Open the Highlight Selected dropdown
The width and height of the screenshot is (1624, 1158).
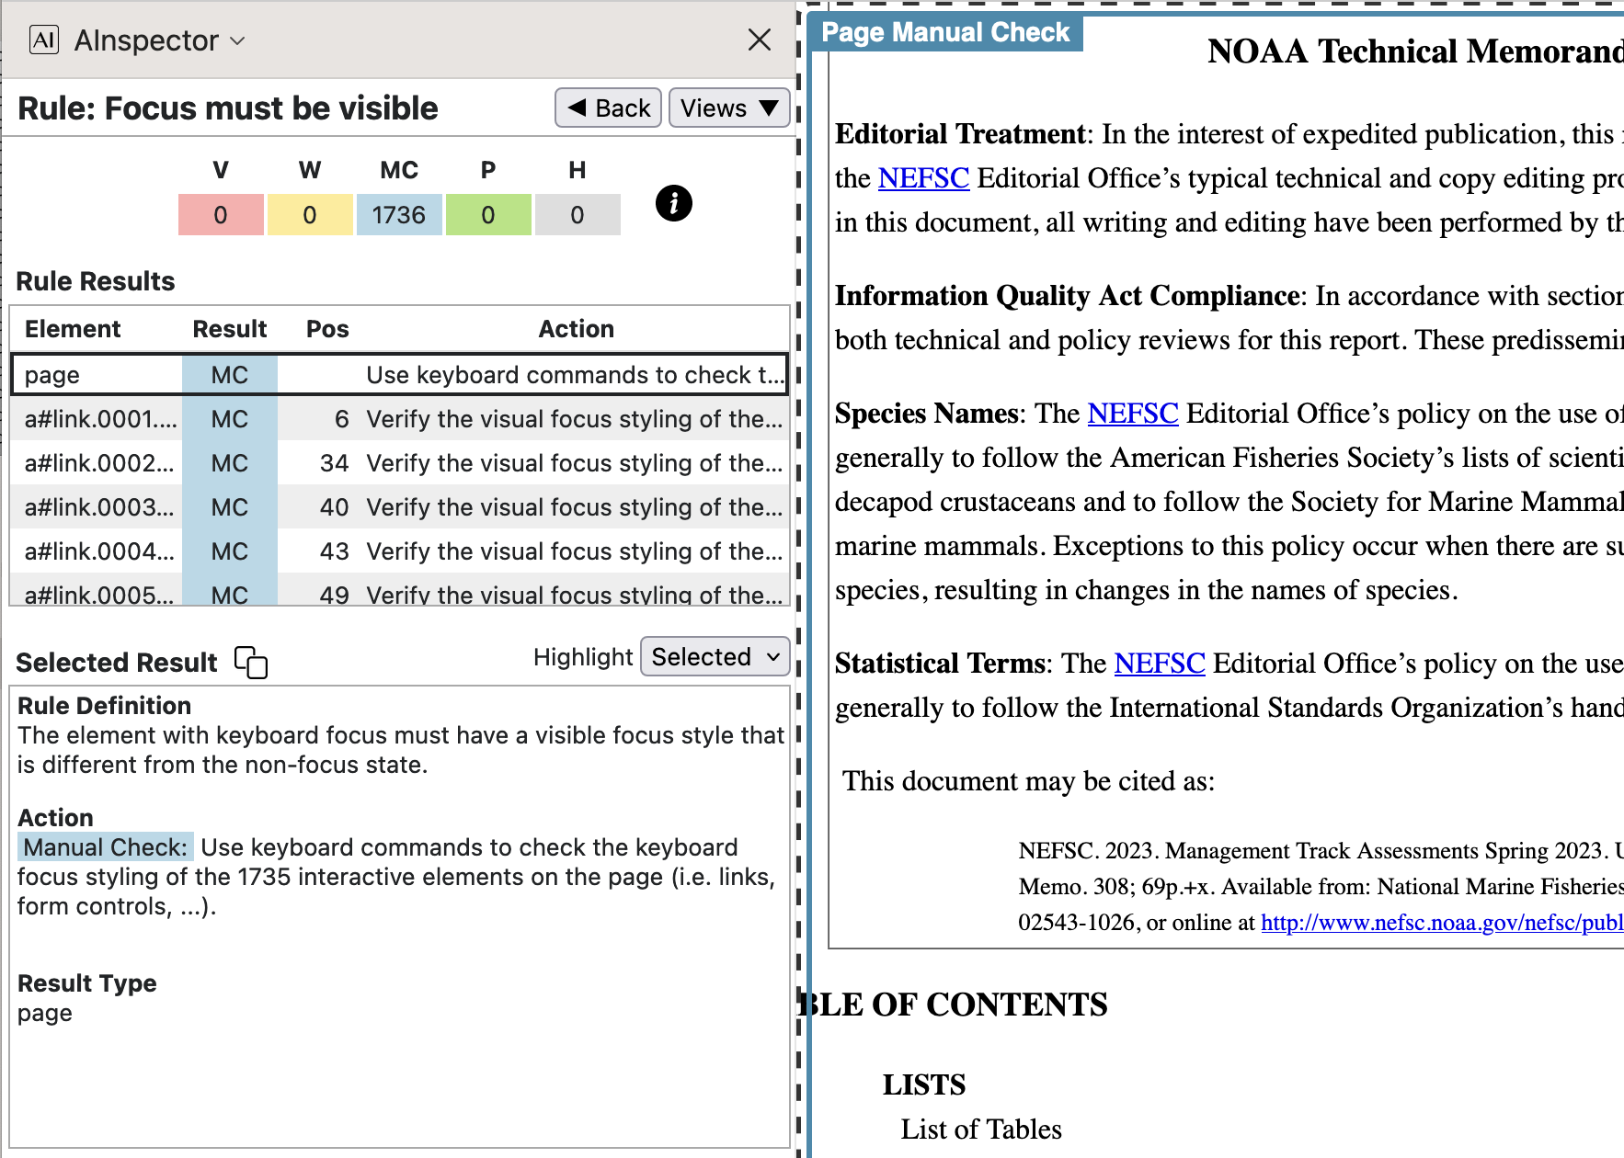pyautogui.click(x=715, y=657)
